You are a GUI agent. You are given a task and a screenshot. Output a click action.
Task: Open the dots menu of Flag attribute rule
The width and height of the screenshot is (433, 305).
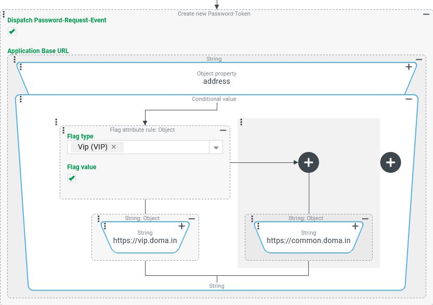click(64, 130)
